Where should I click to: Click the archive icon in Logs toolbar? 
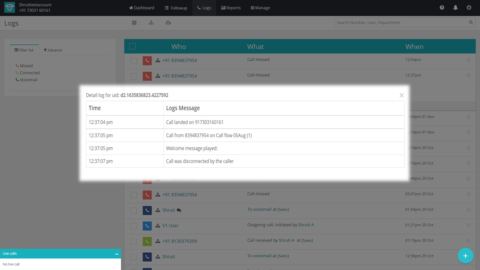point(134,23)
